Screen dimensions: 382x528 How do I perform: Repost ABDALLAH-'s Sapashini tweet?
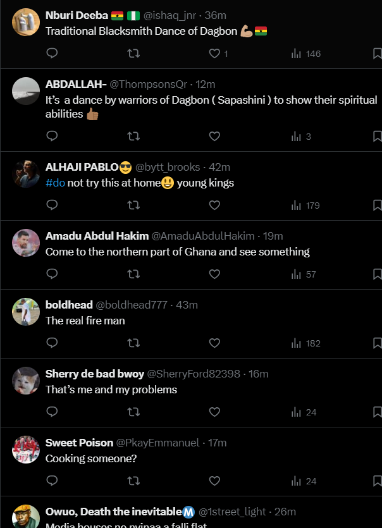tap(133, 136)
